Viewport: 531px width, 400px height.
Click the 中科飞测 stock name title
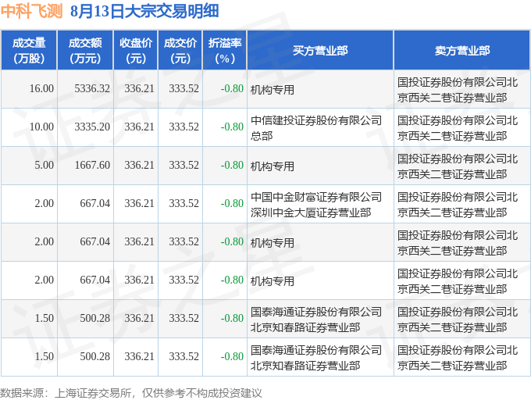click(31, 11)
